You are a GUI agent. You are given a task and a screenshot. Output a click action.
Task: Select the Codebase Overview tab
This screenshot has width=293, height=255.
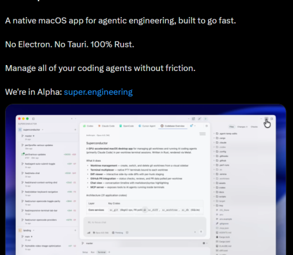172,126
